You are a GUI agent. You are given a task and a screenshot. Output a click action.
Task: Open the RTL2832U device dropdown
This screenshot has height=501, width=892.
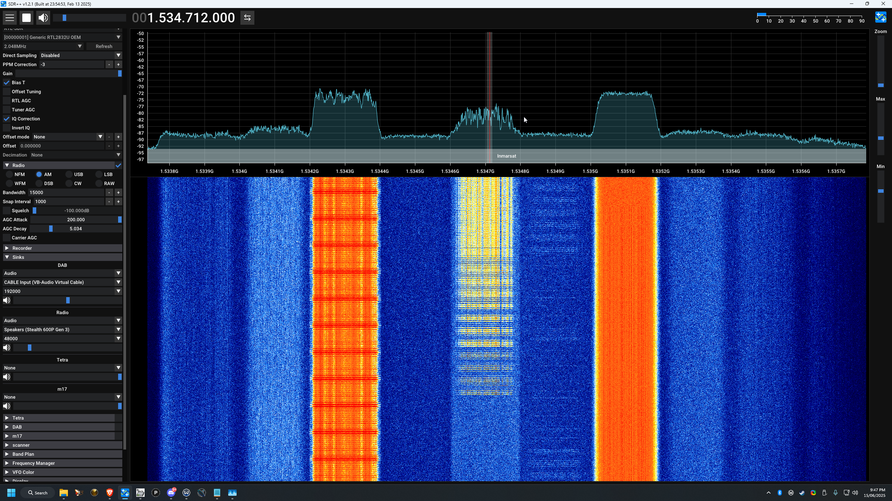62,37
